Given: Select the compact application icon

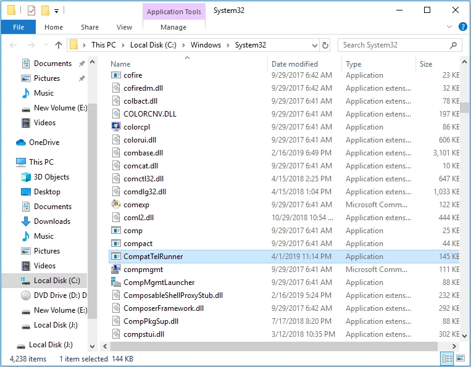Looking at the screenshot, I should (x=116, y=244).
